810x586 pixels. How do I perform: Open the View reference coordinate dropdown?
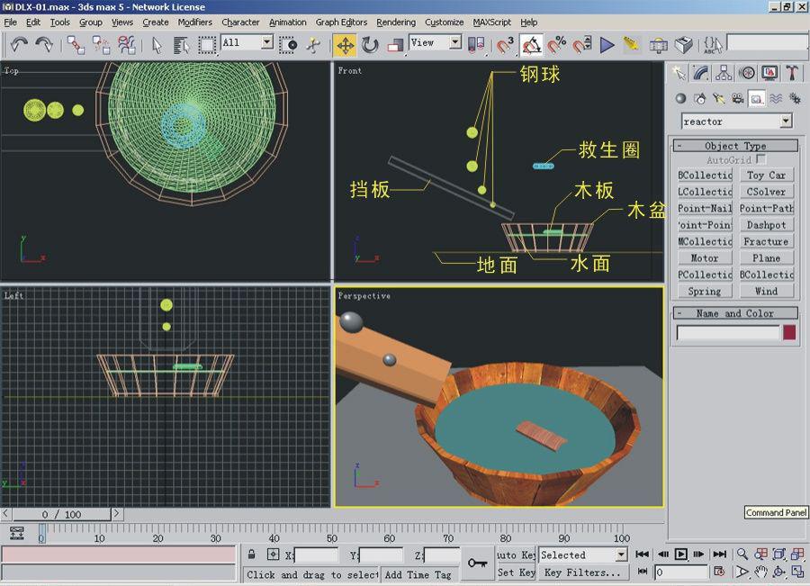coord(455,42)
